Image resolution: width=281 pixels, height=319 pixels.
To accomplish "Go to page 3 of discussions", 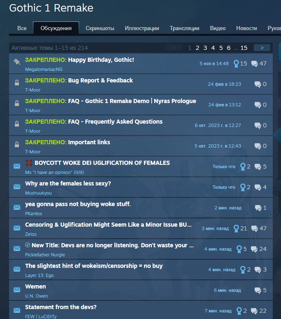I will [205, 48].
